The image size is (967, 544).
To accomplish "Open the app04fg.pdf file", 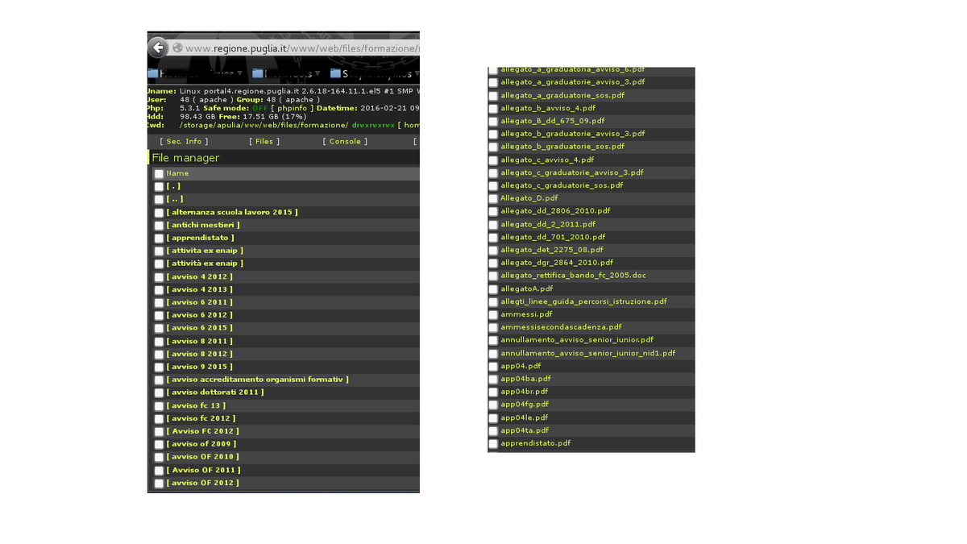I will click(525, 405).
